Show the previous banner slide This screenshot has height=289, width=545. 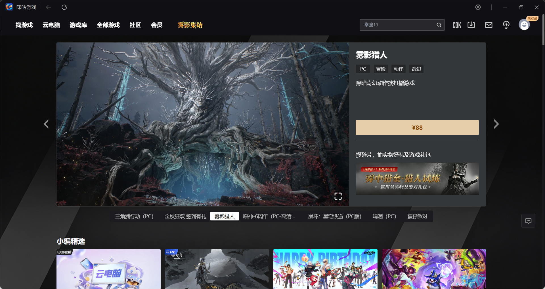46,124
